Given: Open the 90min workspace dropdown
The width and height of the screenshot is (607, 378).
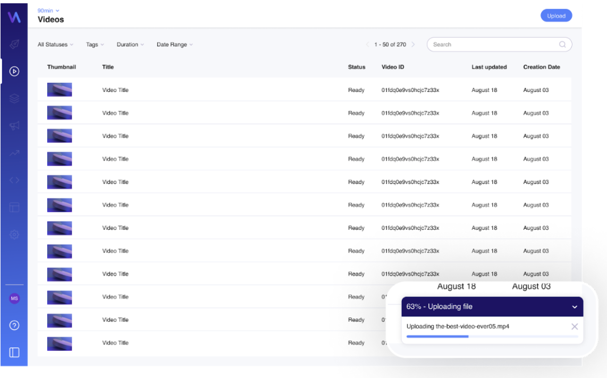Looking at the screenshot, I should coord(48,11).
